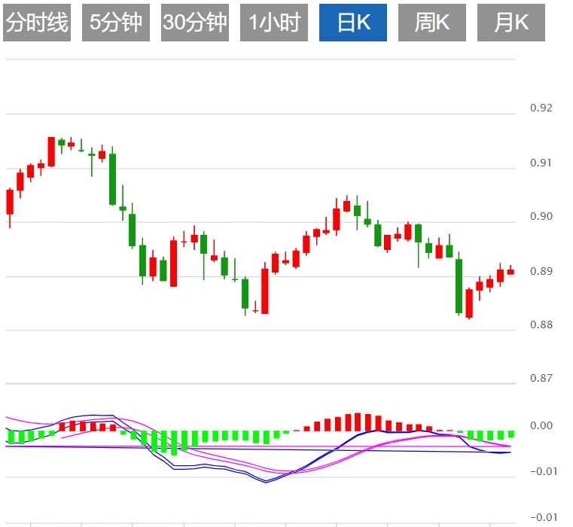Open the 月K monthly chart
The width and height of the screenshot is (573, 527).
pyautogui.click(x=511, y=23)
